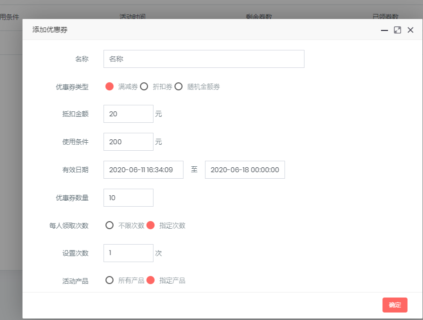Click the 优惠券数量 quantity field
The width and height of the screenshot is (423, 320).
128,198
